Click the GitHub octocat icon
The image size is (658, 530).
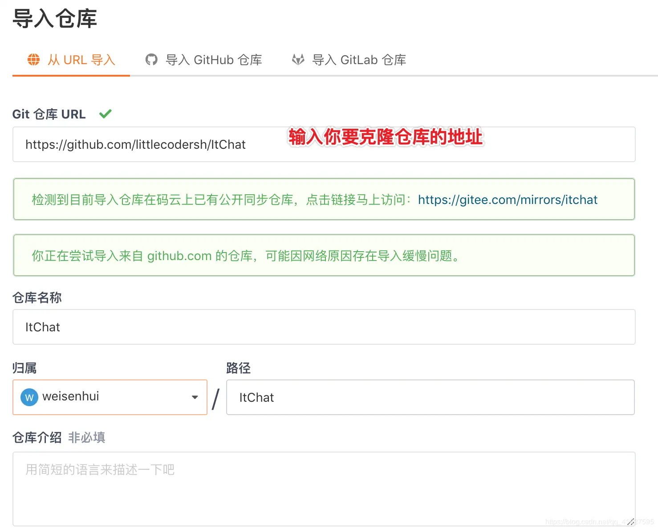click(x=151, y=59)
